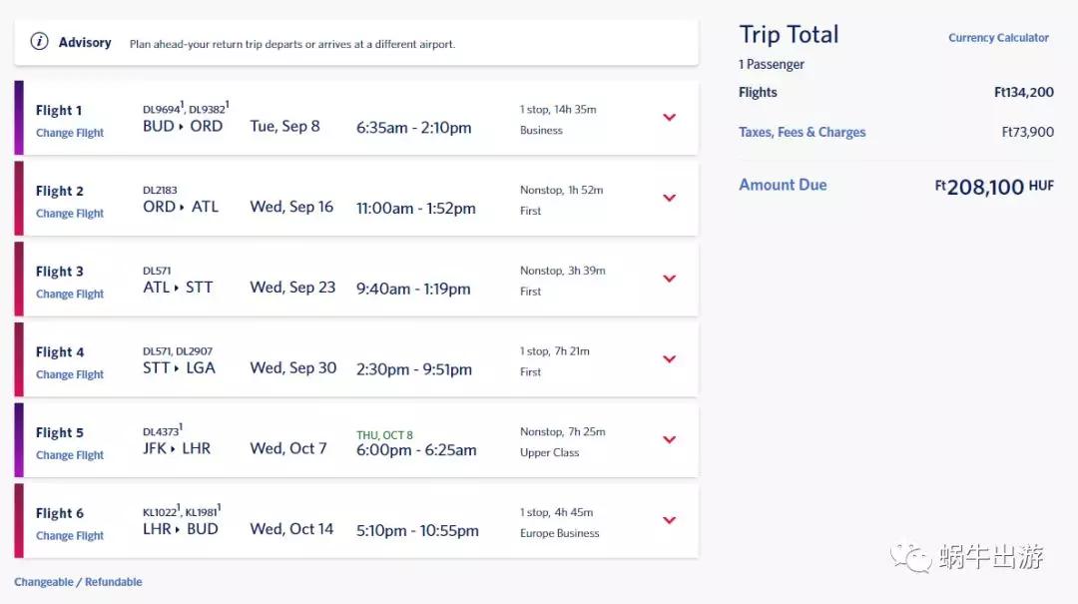Open Taxes, Fees & Charges breakdown
The image size is (1078, 604).
click(802, 132)
